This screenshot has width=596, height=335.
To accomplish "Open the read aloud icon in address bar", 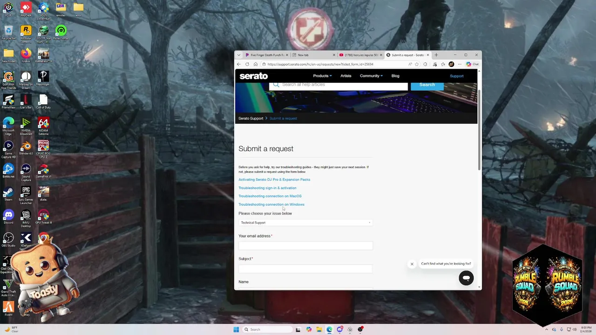I will (x=410, y=64).
